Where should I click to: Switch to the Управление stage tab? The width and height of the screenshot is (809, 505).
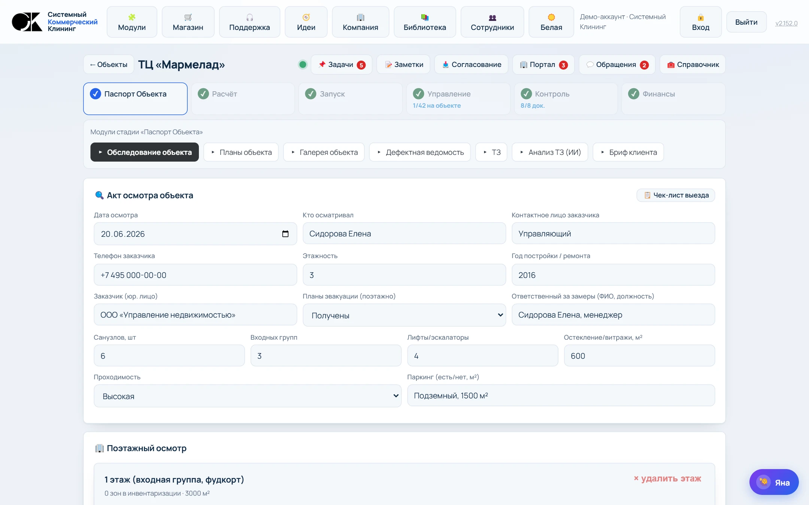click(458, 99)
